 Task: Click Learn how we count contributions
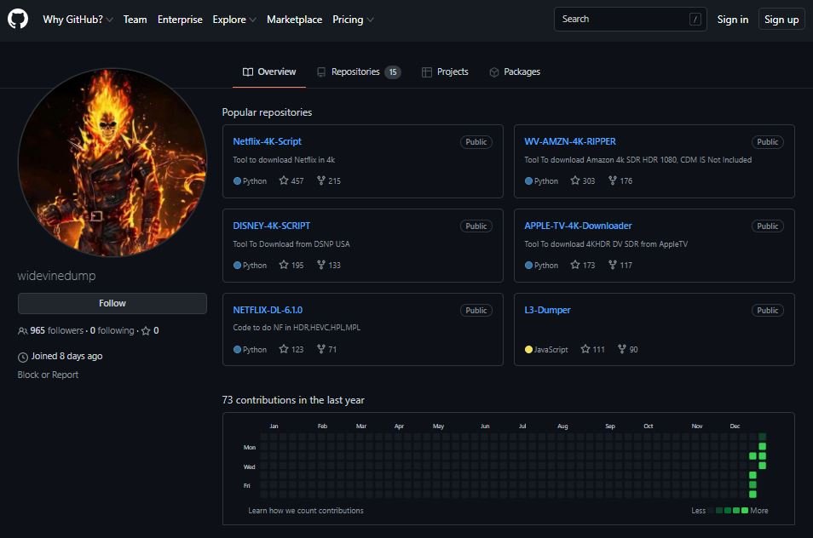(305, 511)
